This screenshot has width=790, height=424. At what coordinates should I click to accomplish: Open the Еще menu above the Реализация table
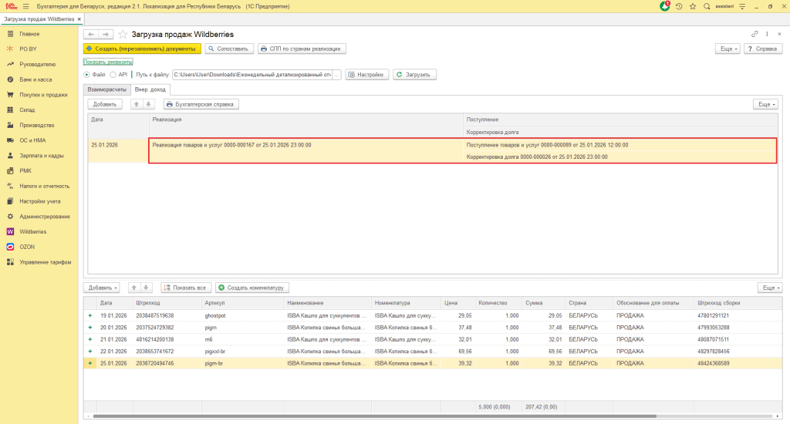[766, 104]
